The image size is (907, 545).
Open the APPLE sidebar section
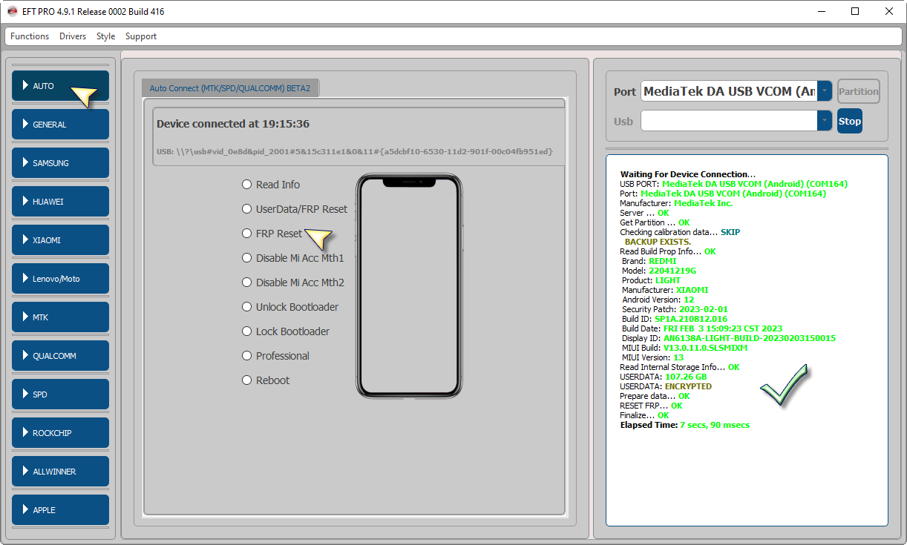60,510
